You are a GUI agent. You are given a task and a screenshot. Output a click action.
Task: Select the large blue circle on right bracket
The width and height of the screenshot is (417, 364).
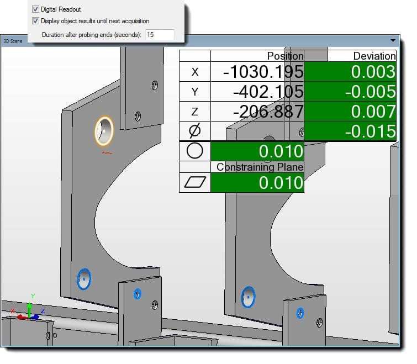249,296
